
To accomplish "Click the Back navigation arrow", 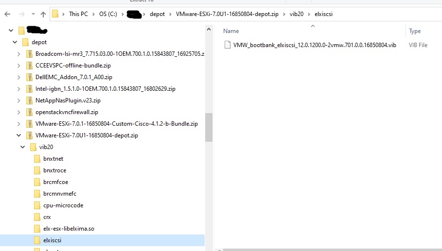I will (x=7, y=14).
